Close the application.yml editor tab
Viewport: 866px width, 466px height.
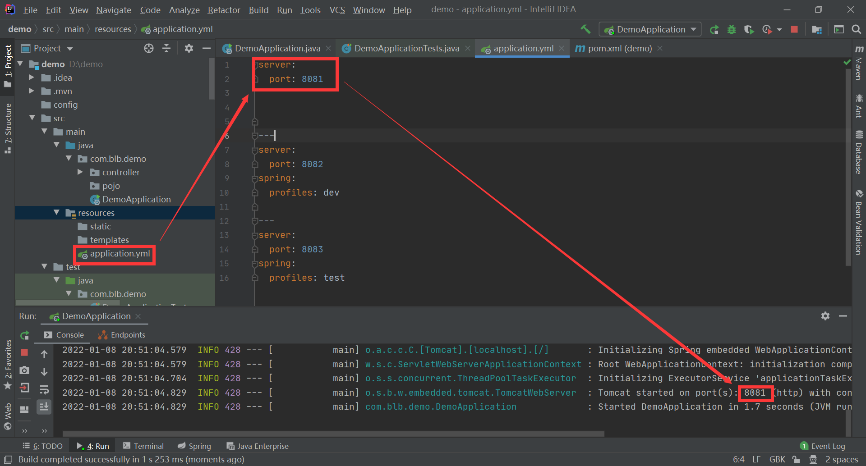click(x=562, y=48)
